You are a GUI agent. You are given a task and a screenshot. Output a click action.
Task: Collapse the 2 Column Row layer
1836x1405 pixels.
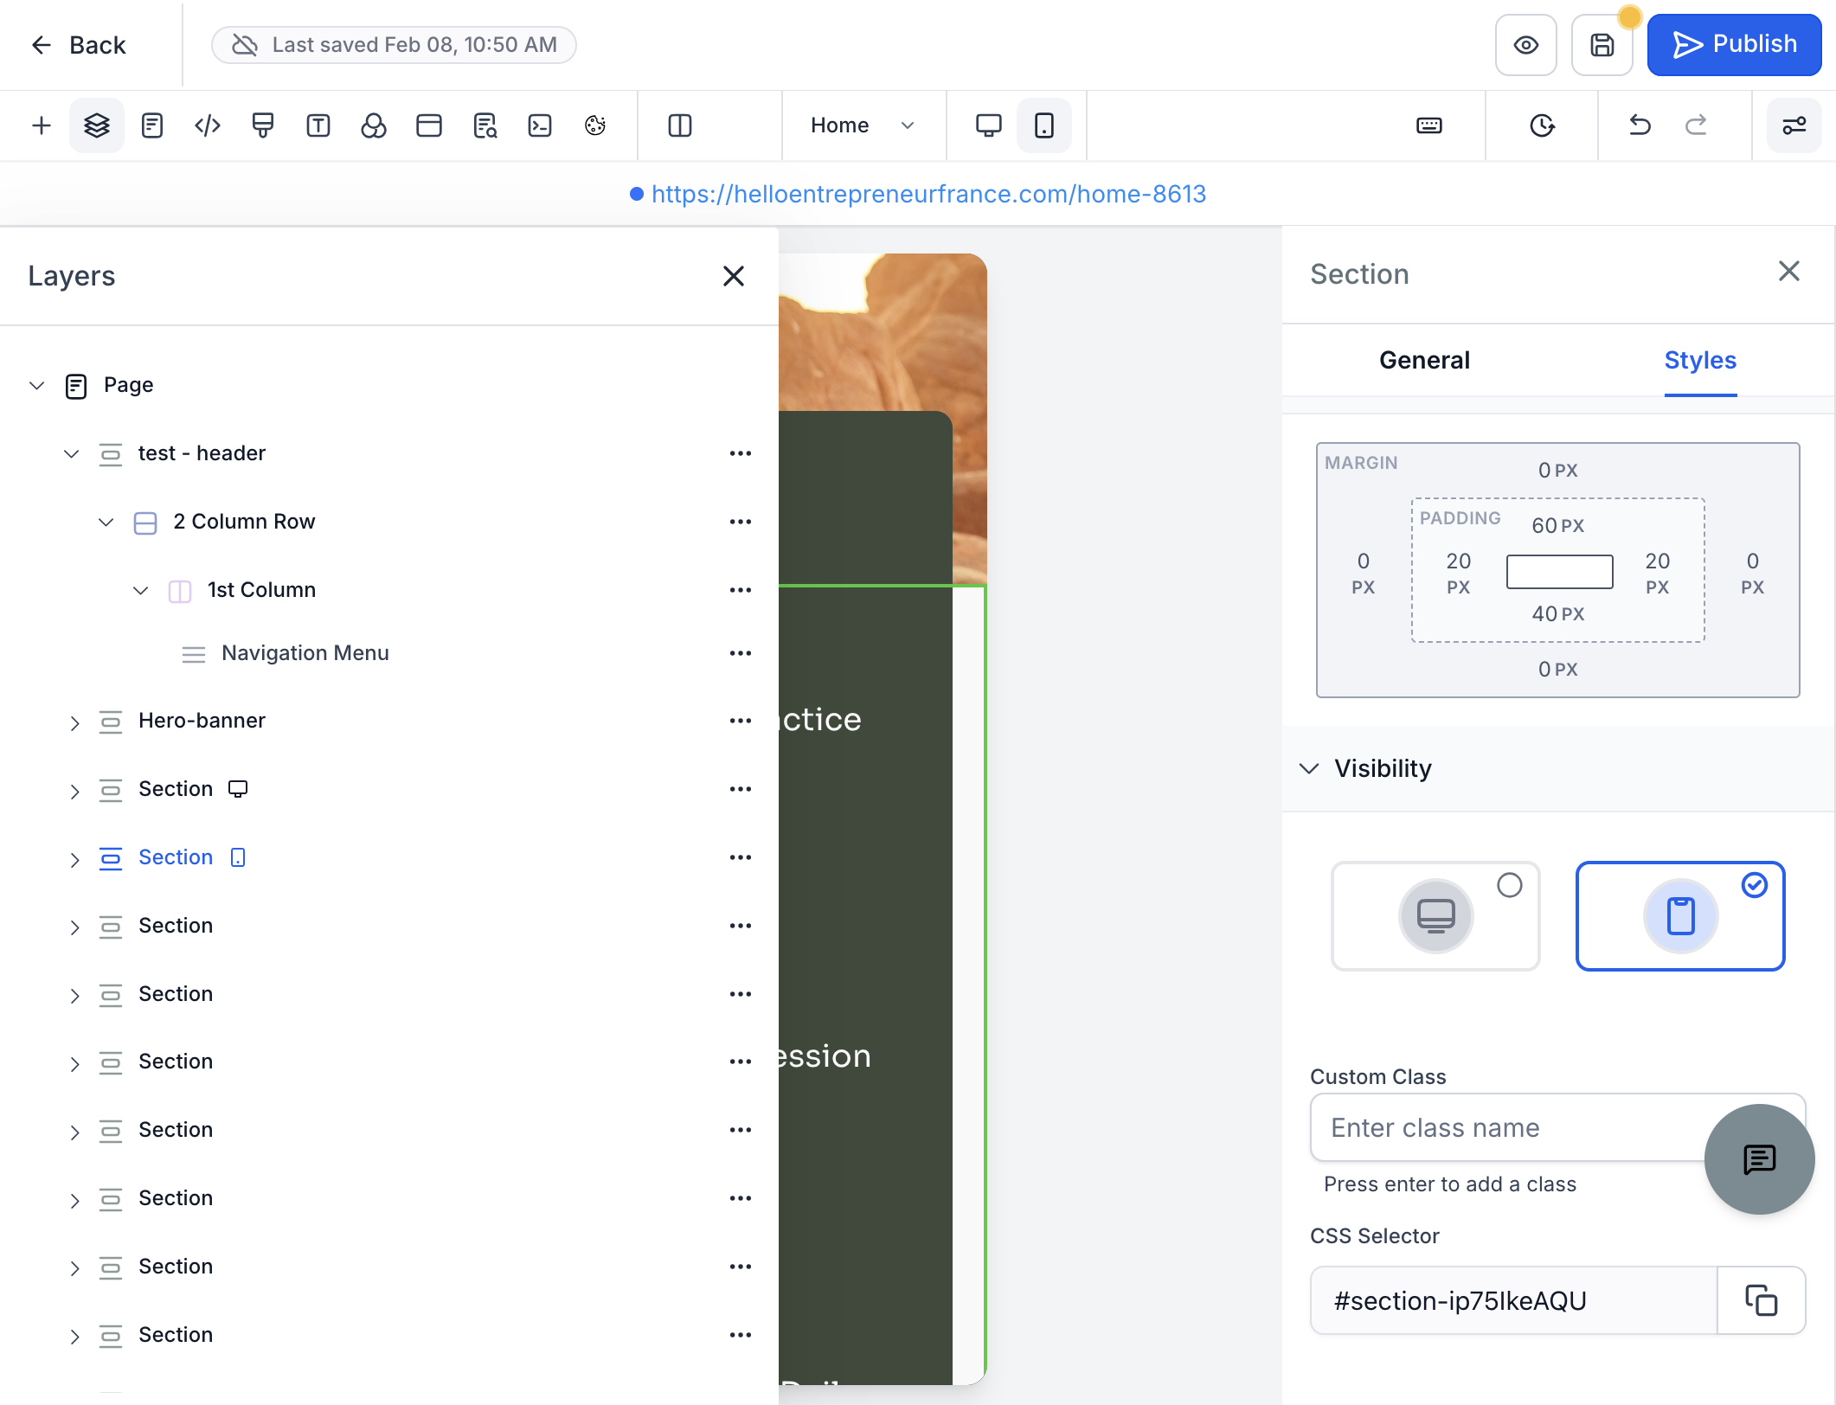pos(106,522)
